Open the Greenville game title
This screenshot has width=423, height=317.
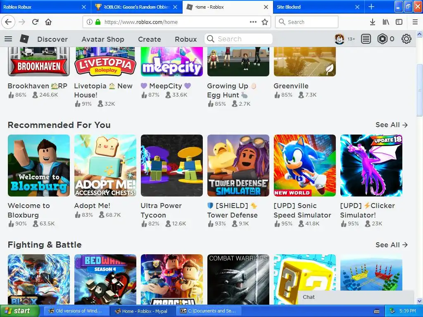click(x=291, y=86)
